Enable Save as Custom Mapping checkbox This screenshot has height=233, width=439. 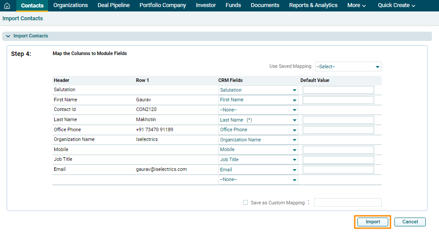coord(246,203)
